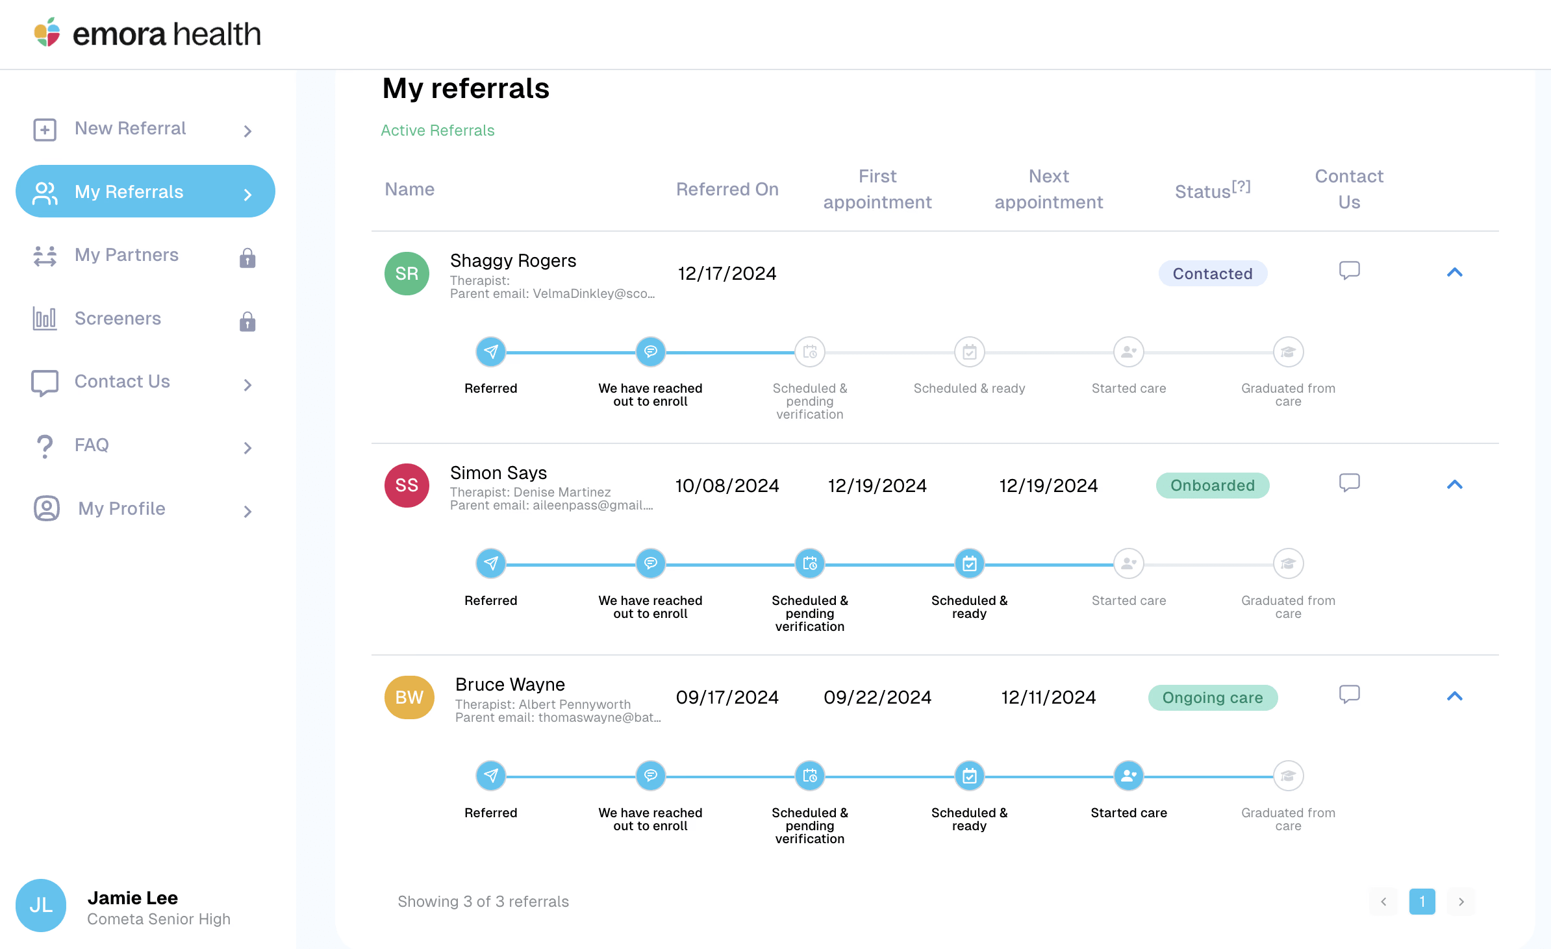Image resolution: width=1551 pixels, height=949 pixels.
Task: Select the Active Referrals tab
Action: [437, 130]
